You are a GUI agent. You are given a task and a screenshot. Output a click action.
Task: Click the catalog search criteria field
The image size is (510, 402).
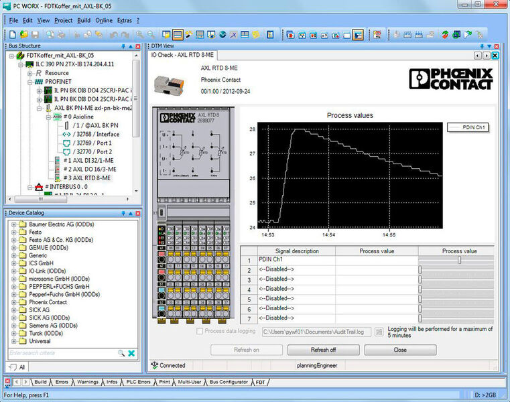pos(63,353)
